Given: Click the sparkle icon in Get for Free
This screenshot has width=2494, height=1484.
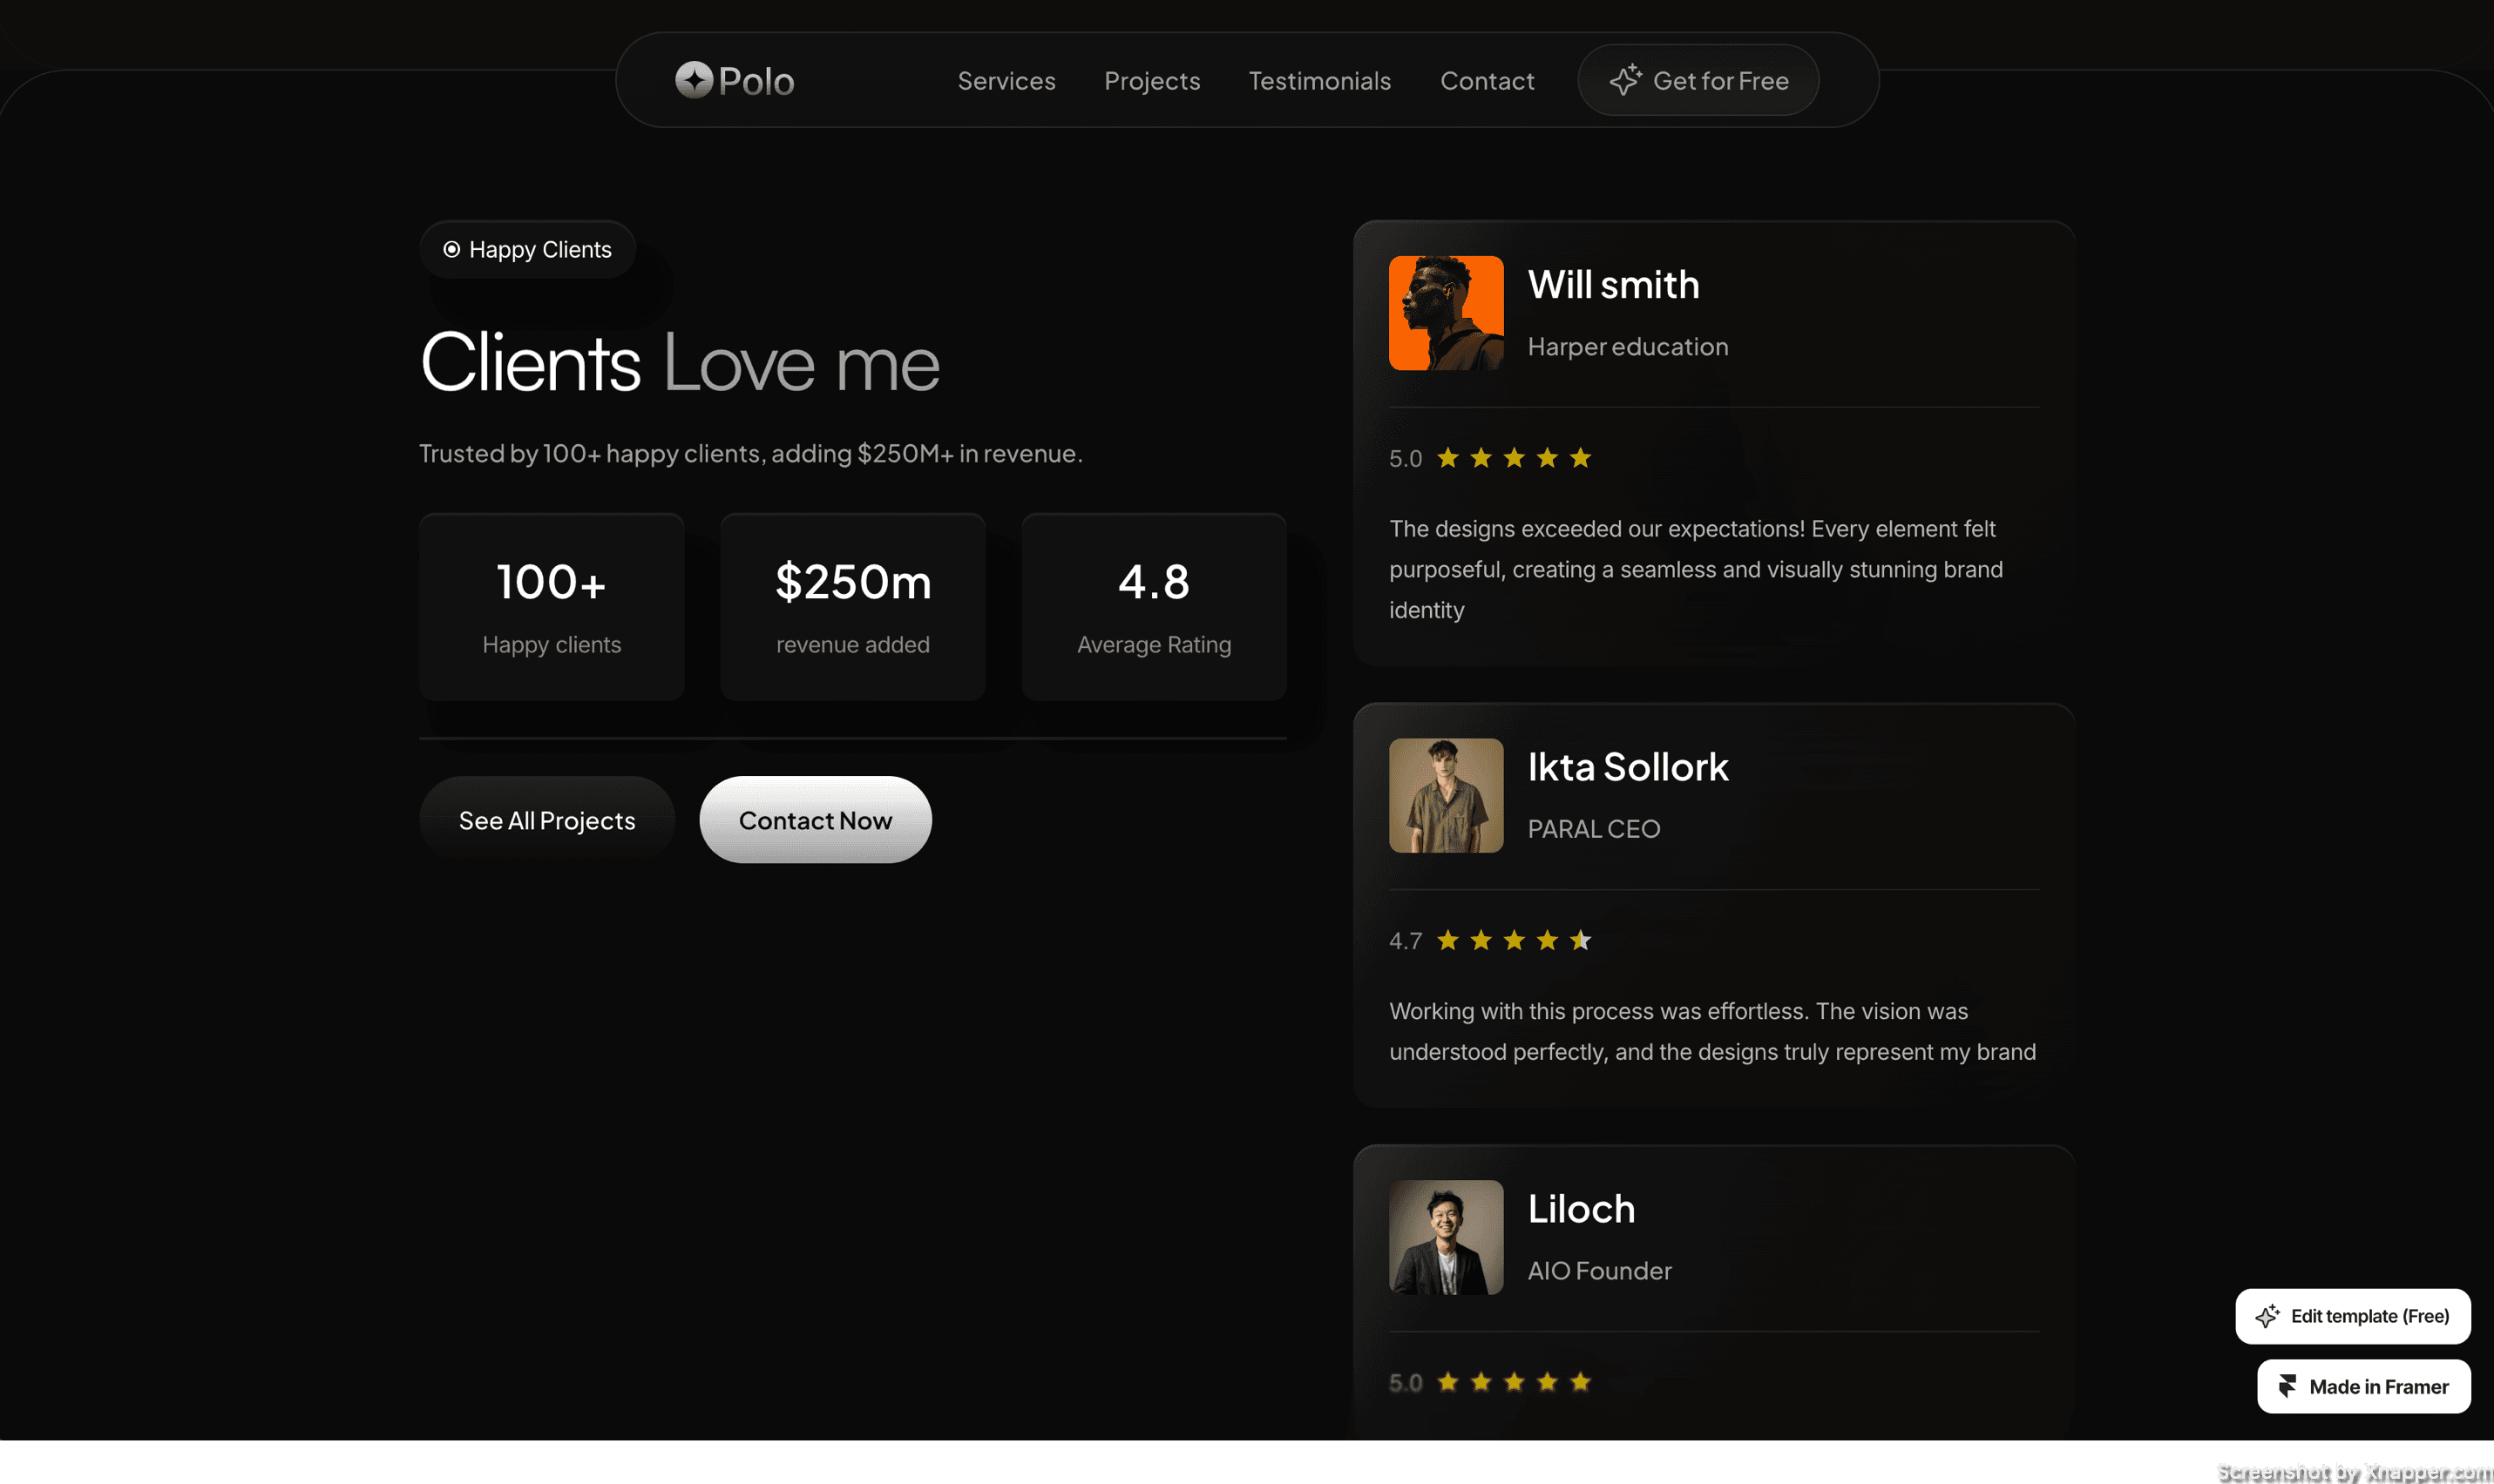Looking at the screenshot, I should 1624,80.
